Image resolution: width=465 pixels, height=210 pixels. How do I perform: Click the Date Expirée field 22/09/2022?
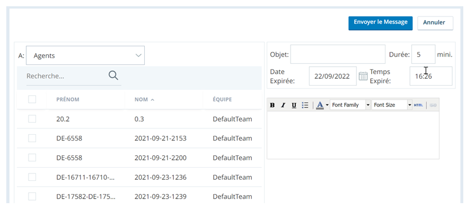click(333, 76)
